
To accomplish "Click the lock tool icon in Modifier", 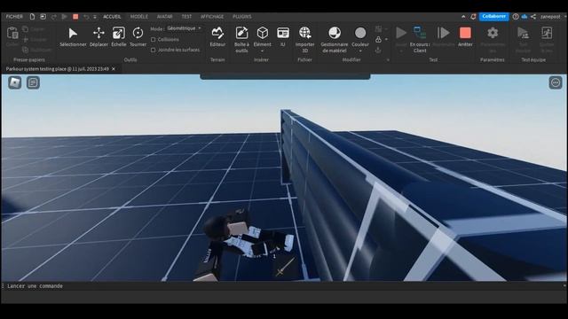I will 378,39.
